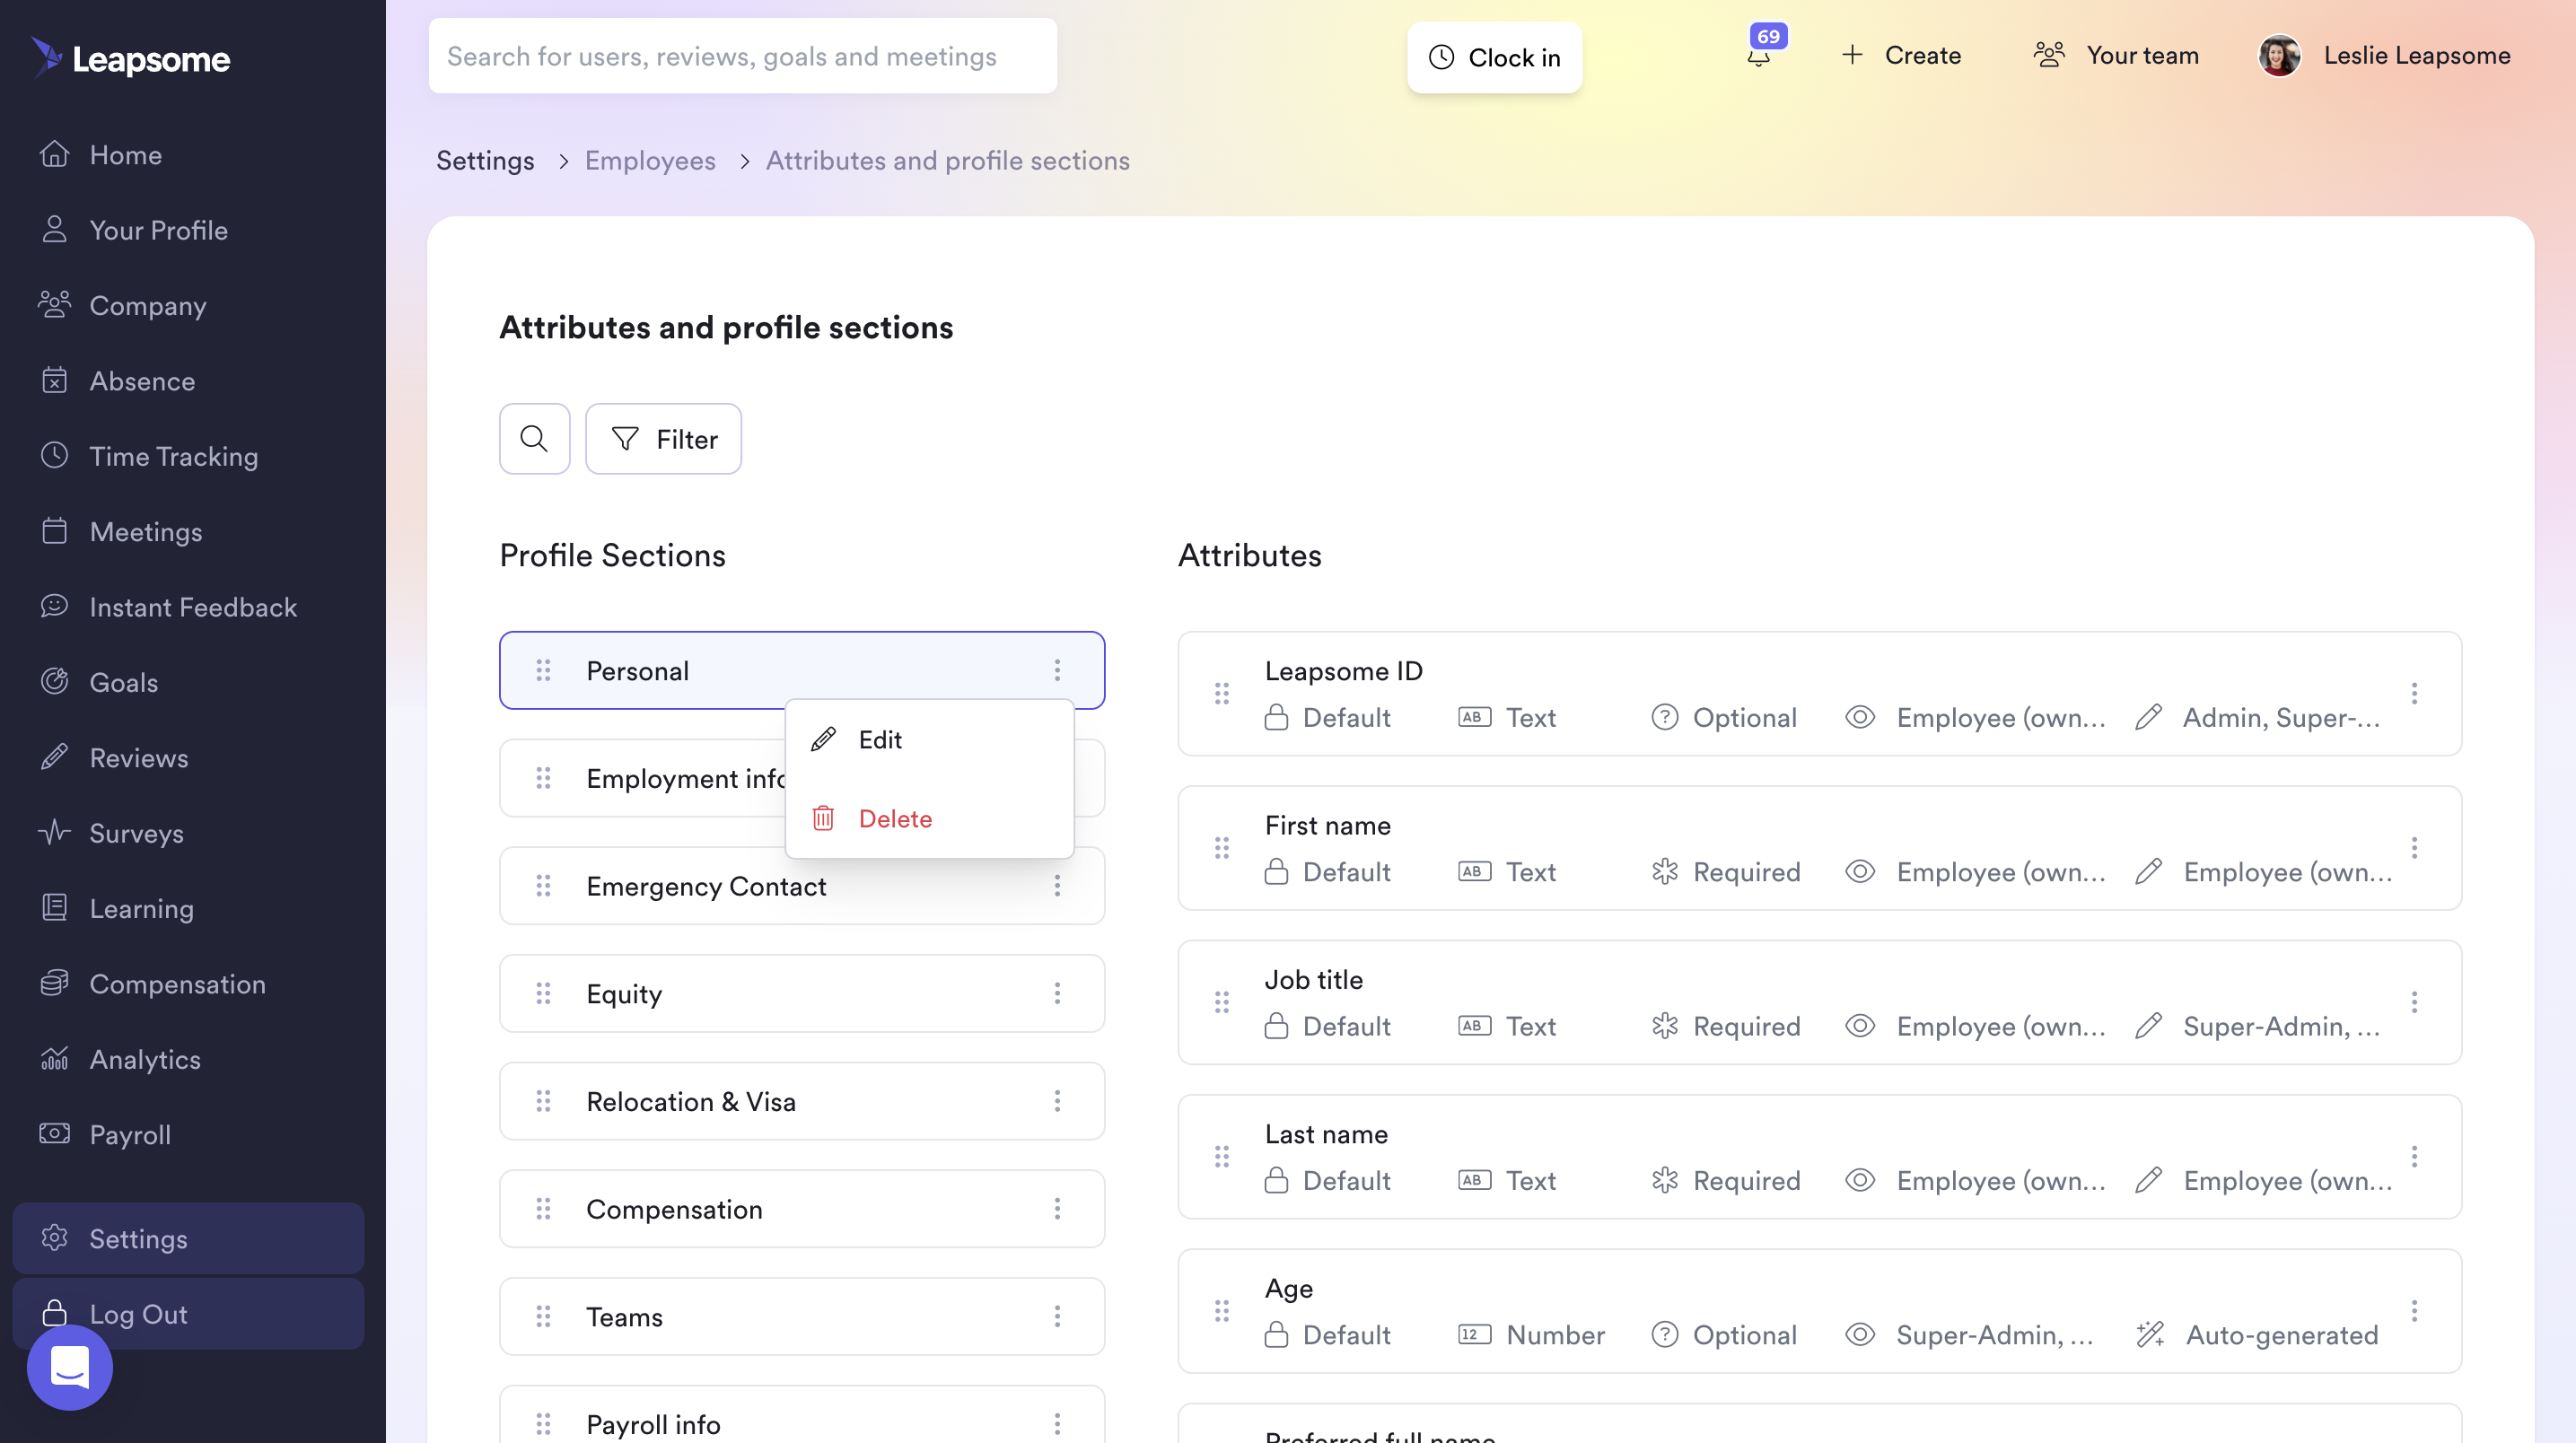Grab the drag handle for Equity section
Screen dimensions: 2576x1443
[543, 993]
